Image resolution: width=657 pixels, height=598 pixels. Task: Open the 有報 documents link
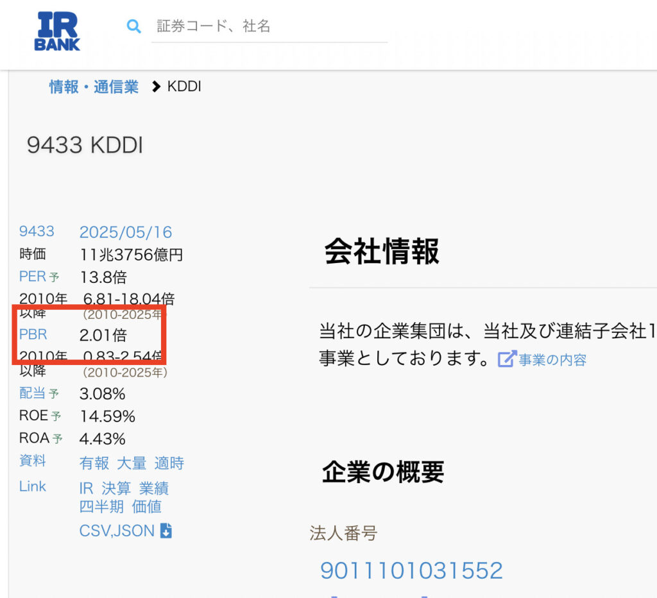[x=94, y=463]
